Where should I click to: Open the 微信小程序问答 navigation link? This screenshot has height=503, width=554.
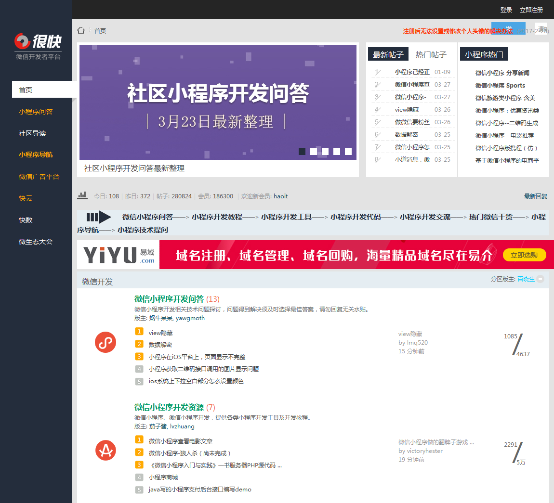[147, 217]
